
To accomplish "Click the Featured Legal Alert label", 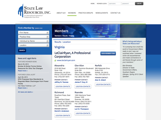I will (27, 74).
